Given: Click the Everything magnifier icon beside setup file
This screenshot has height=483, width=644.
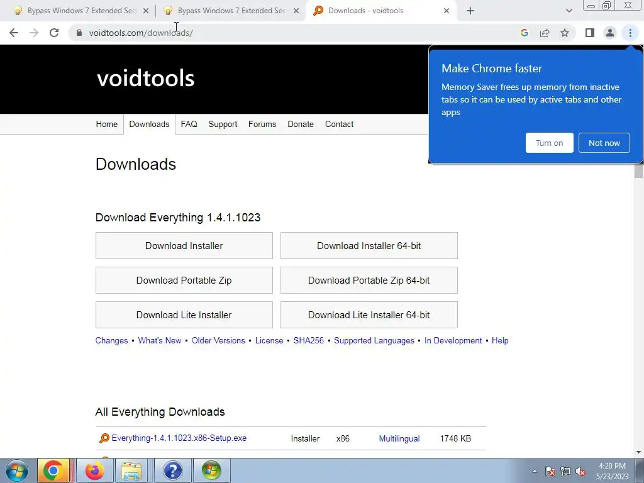Looking at the screenshot, I should [104, 438].
